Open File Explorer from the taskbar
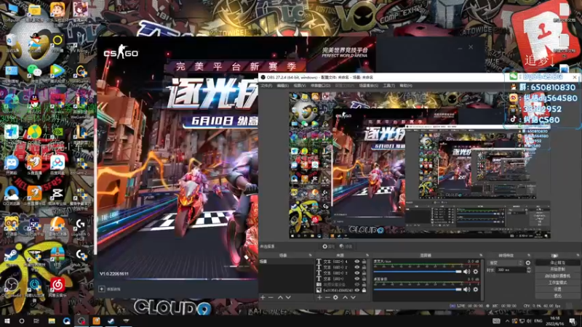Viewport: 582px width, 327px height. point(51,320)
